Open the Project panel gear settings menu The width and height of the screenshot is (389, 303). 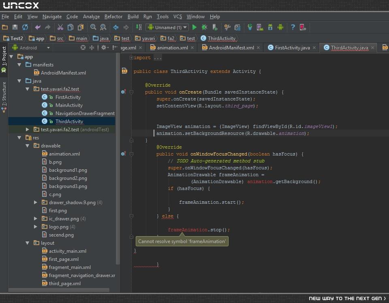105,47
